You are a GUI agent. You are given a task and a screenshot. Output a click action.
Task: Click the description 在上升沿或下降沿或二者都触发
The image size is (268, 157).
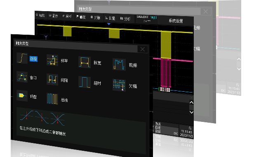pos(43,131)
